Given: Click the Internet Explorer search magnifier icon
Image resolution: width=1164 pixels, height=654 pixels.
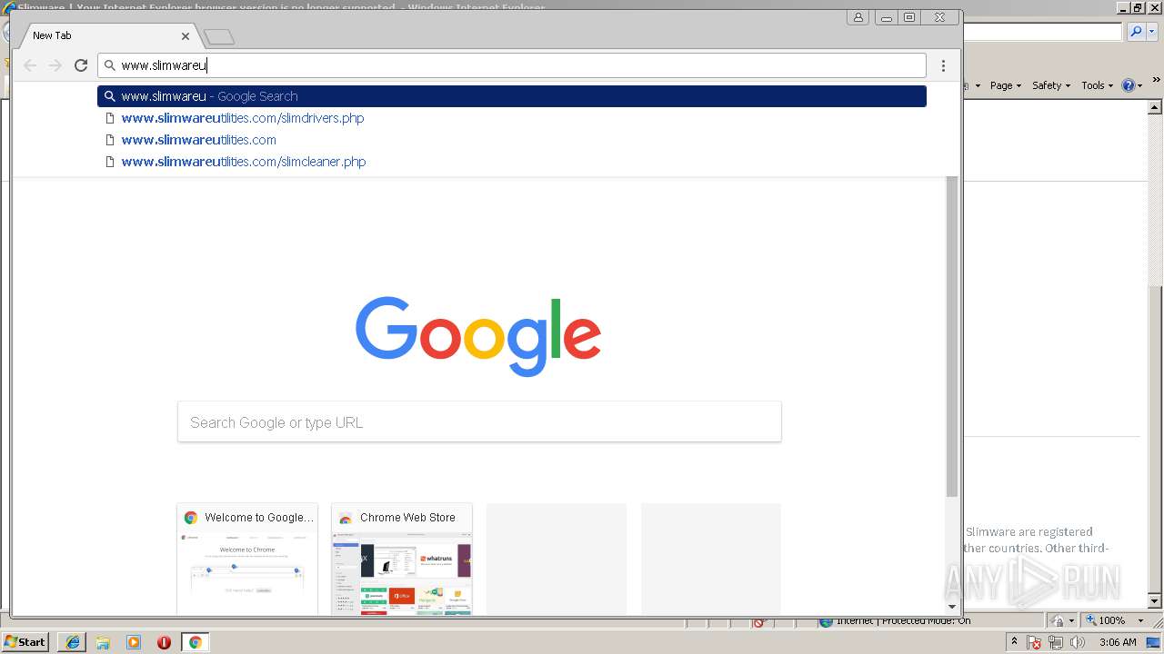Looking at the screenshot, I should [1136, 32].
